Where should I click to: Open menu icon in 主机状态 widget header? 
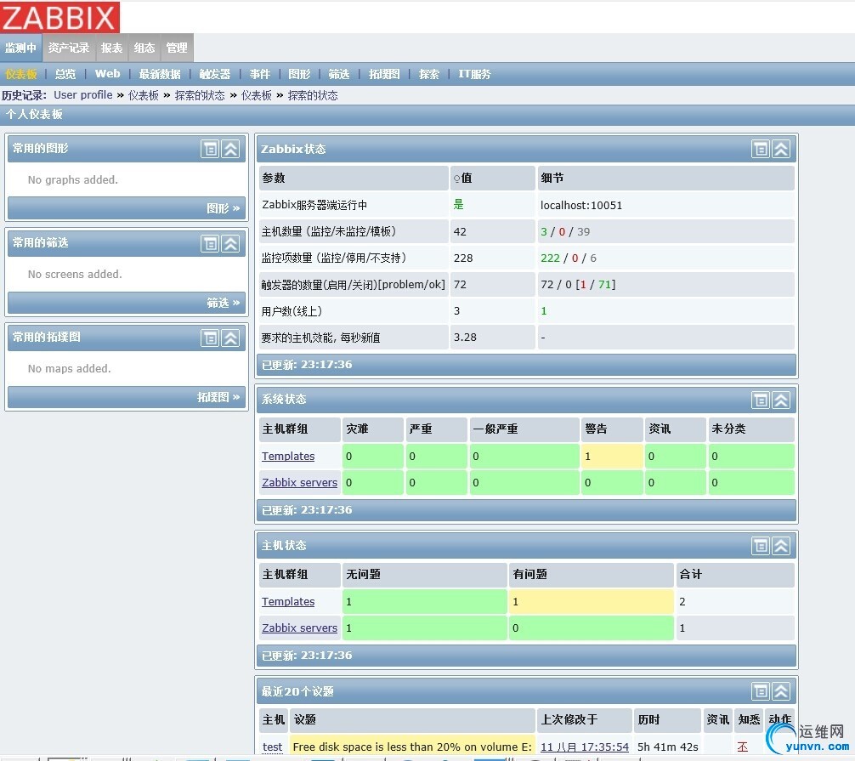point(761,546)
